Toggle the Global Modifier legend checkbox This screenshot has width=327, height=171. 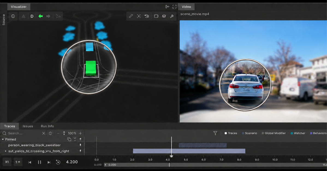tap(263, 133)
